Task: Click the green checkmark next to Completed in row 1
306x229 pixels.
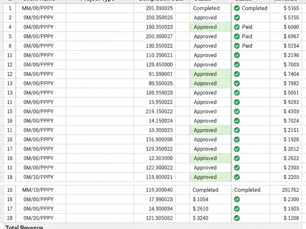Action: tap(237, 8)
